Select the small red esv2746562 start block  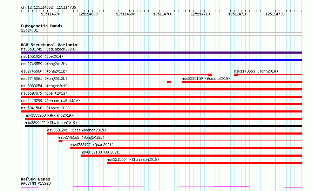pyautogui.click(x=61, y=141)
